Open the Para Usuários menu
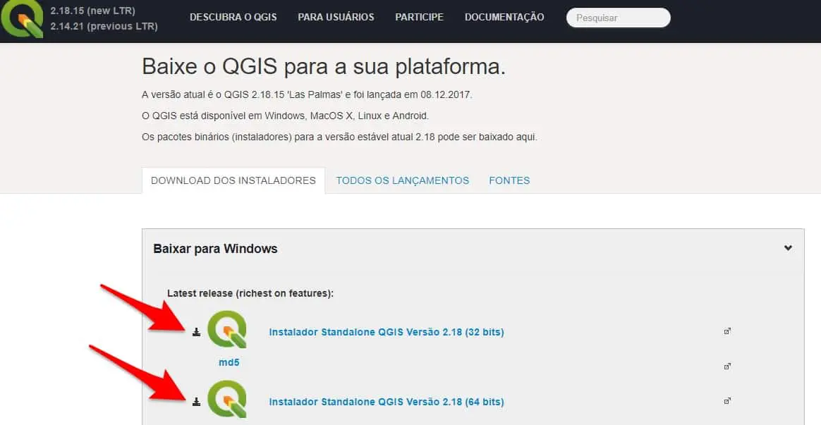The image size is (821, 425). [x=336, y=17]
